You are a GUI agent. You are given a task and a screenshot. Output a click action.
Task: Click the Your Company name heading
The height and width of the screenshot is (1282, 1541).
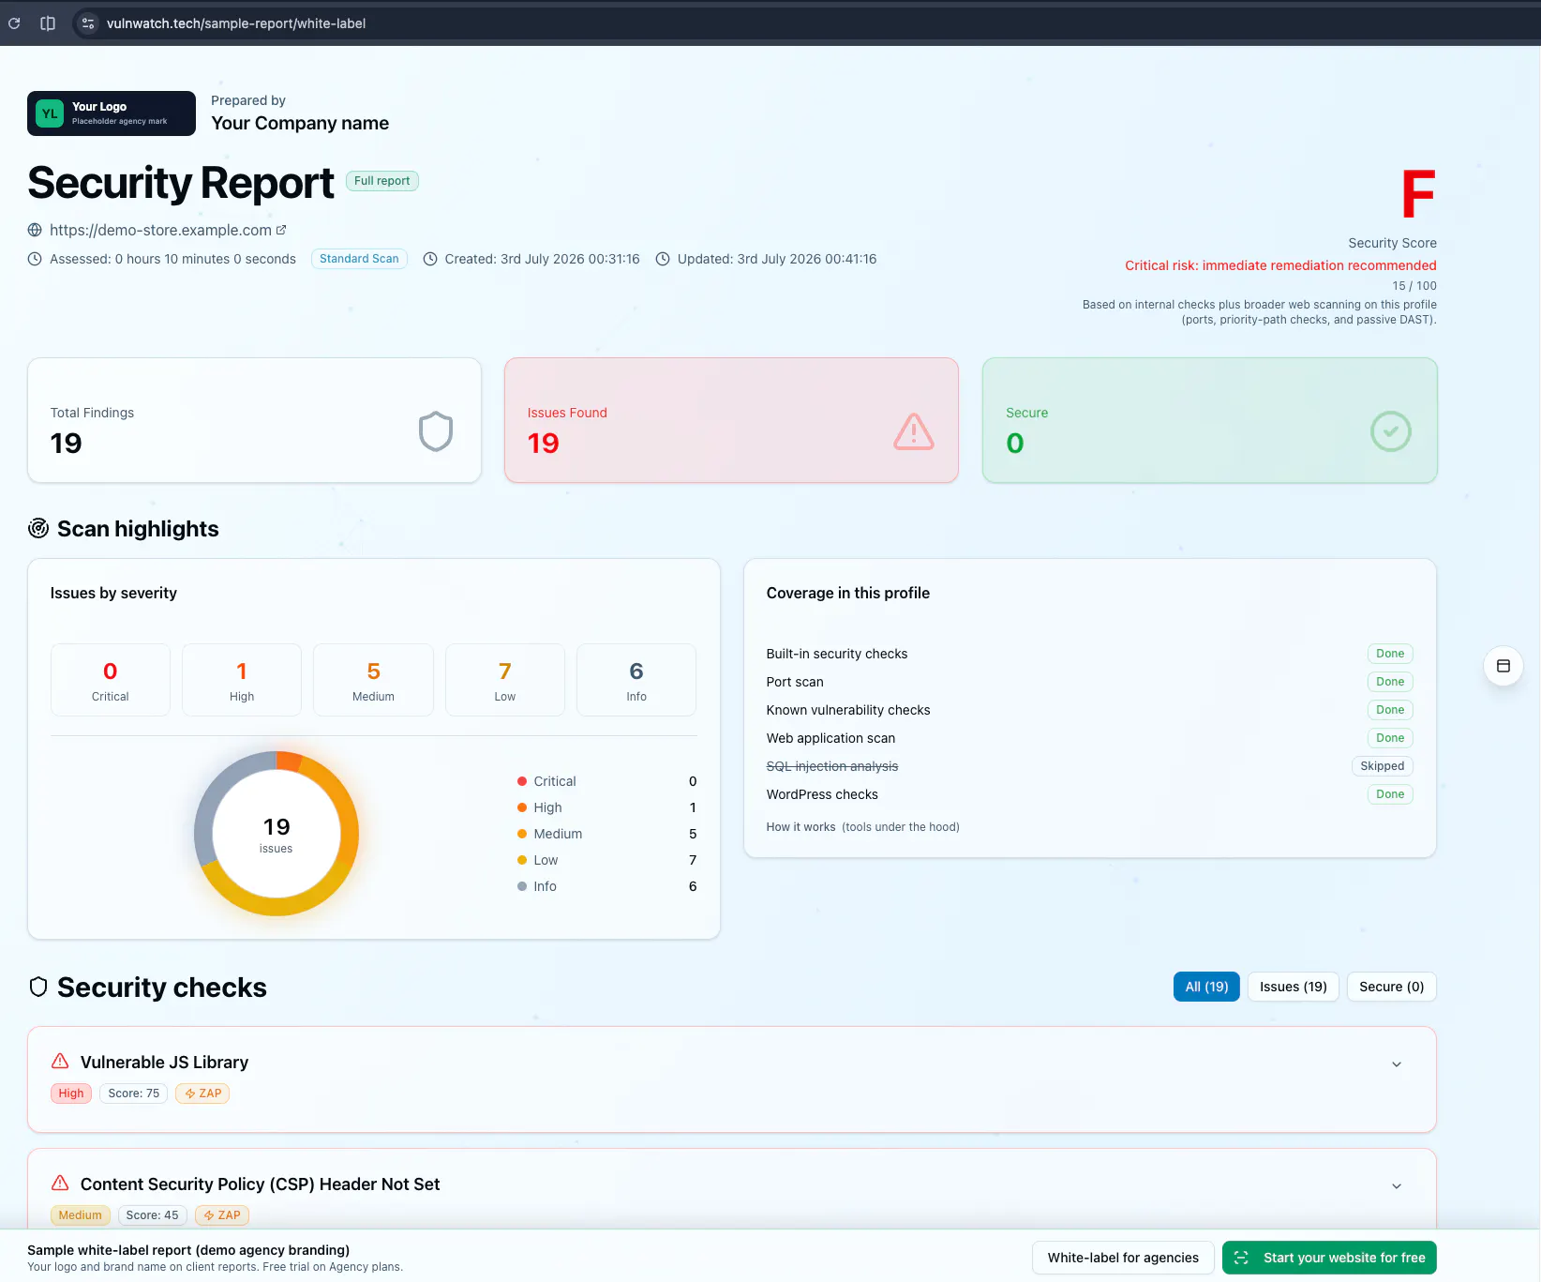tap(300, 123)
